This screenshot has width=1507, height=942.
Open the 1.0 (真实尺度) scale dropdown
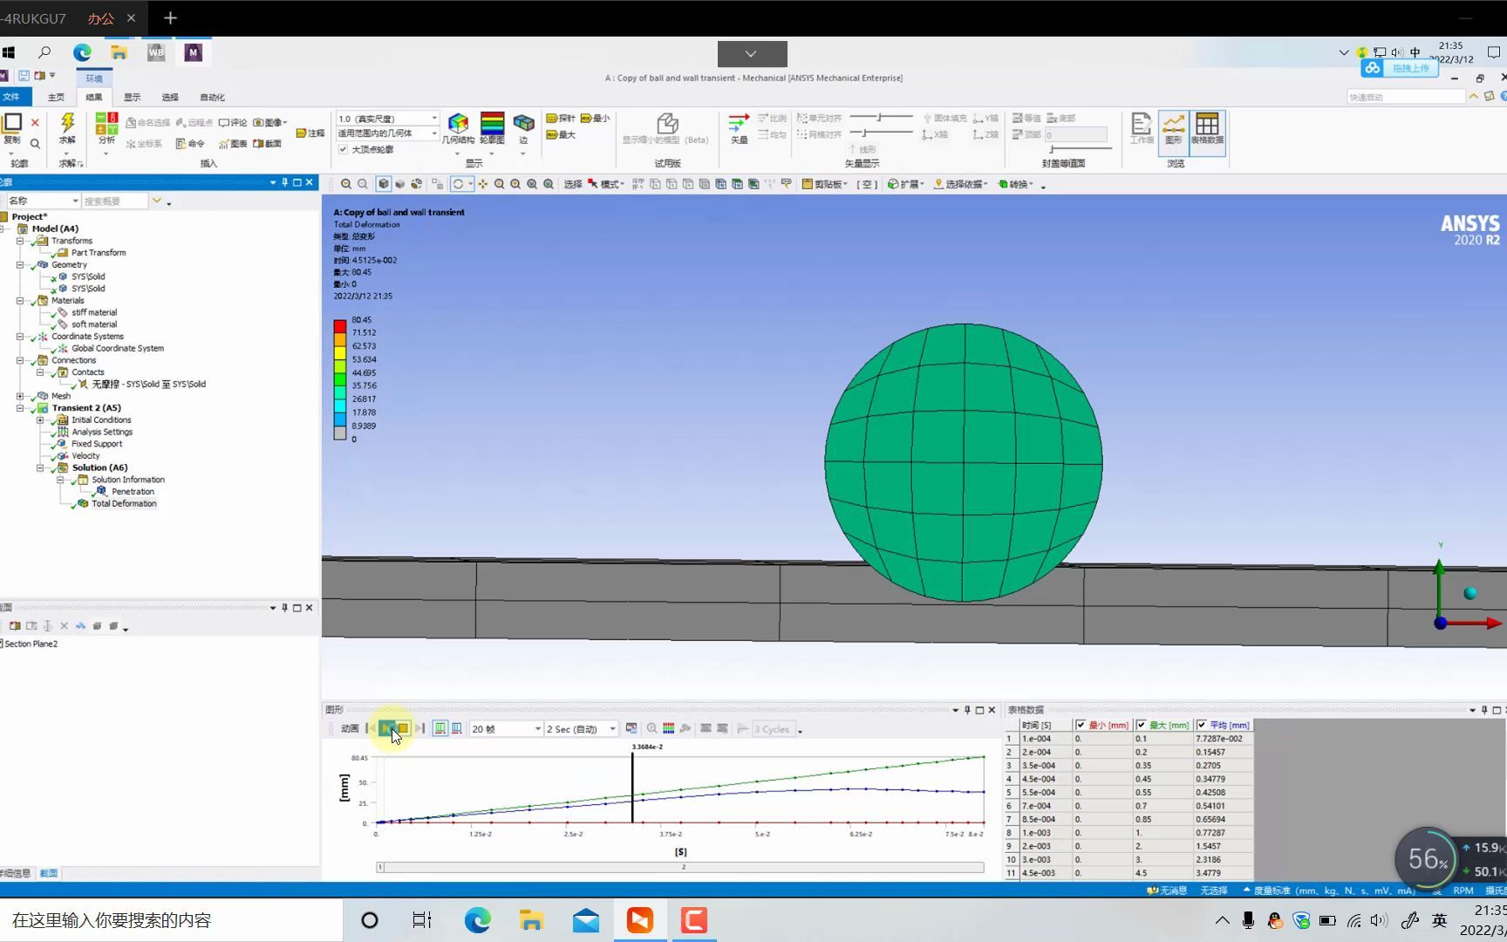click(387, 119)
